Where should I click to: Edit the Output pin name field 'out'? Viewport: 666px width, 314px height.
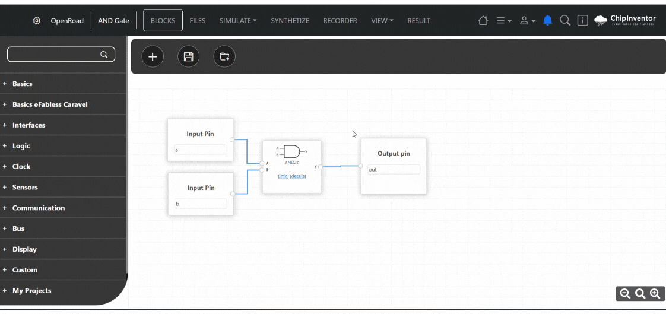click(394, 170)
